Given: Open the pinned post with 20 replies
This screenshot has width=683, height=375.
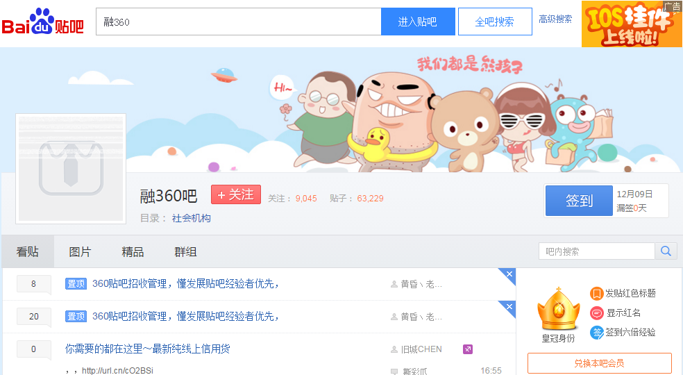Looking at the screenshot, I should tap(185, 316).
